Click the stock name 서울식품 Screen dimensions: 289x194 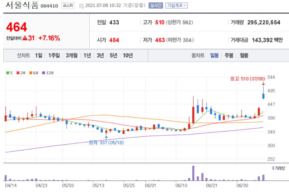pyautogui.click(x=22, y=5)
